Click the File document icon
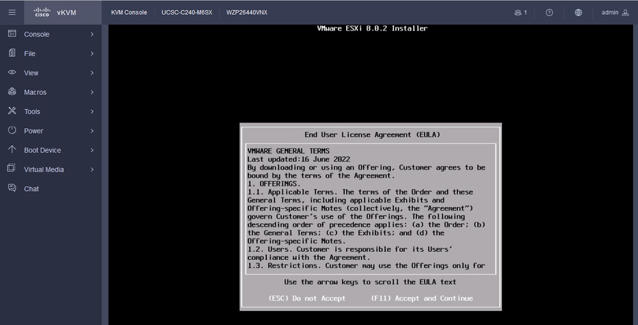The width and height of the screenshot is (638, 325). tap(12, 53)
